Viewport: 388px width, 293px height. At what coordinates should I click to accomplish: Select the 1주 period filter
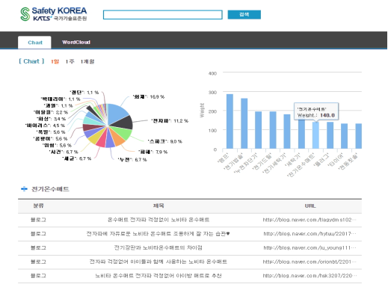(x=70, y=61)
